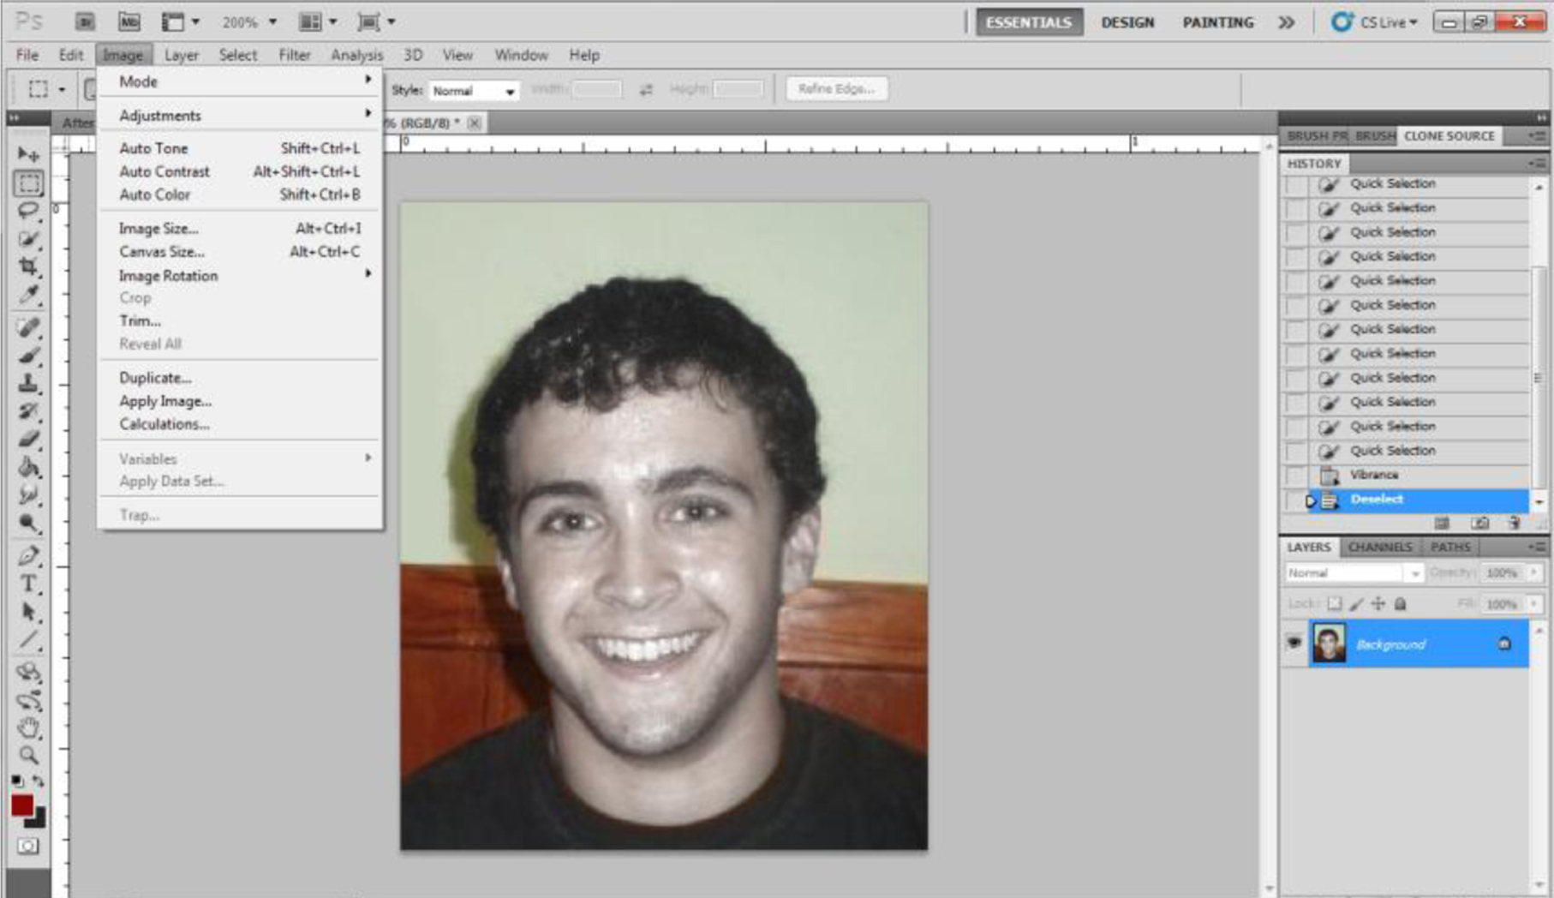Select the Move tool

28,155
